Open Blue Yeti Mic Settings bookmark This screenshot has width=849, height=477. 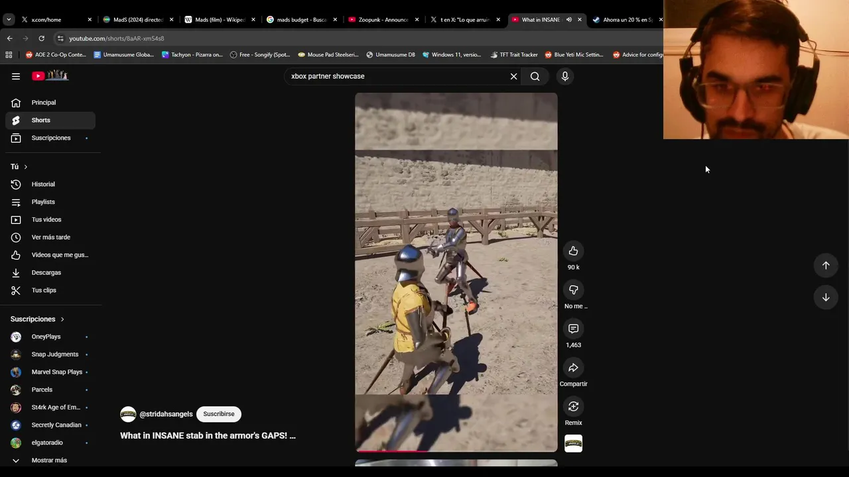tap(574, 55)
